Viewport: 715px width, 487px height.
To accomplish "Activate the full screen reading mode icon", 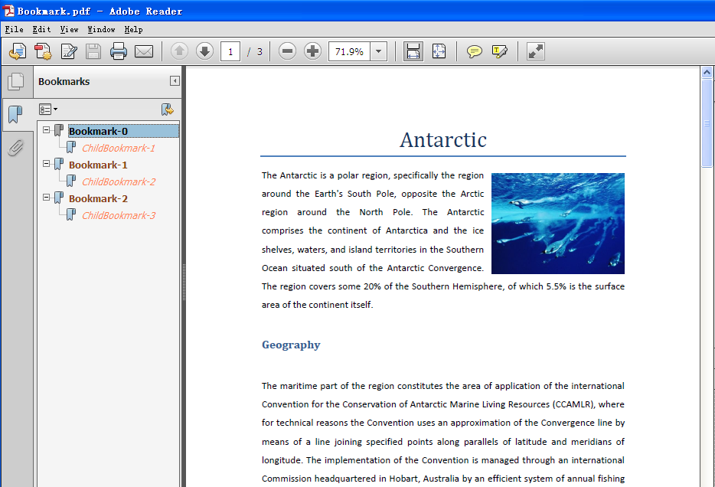I will click(x=534, y=51).
